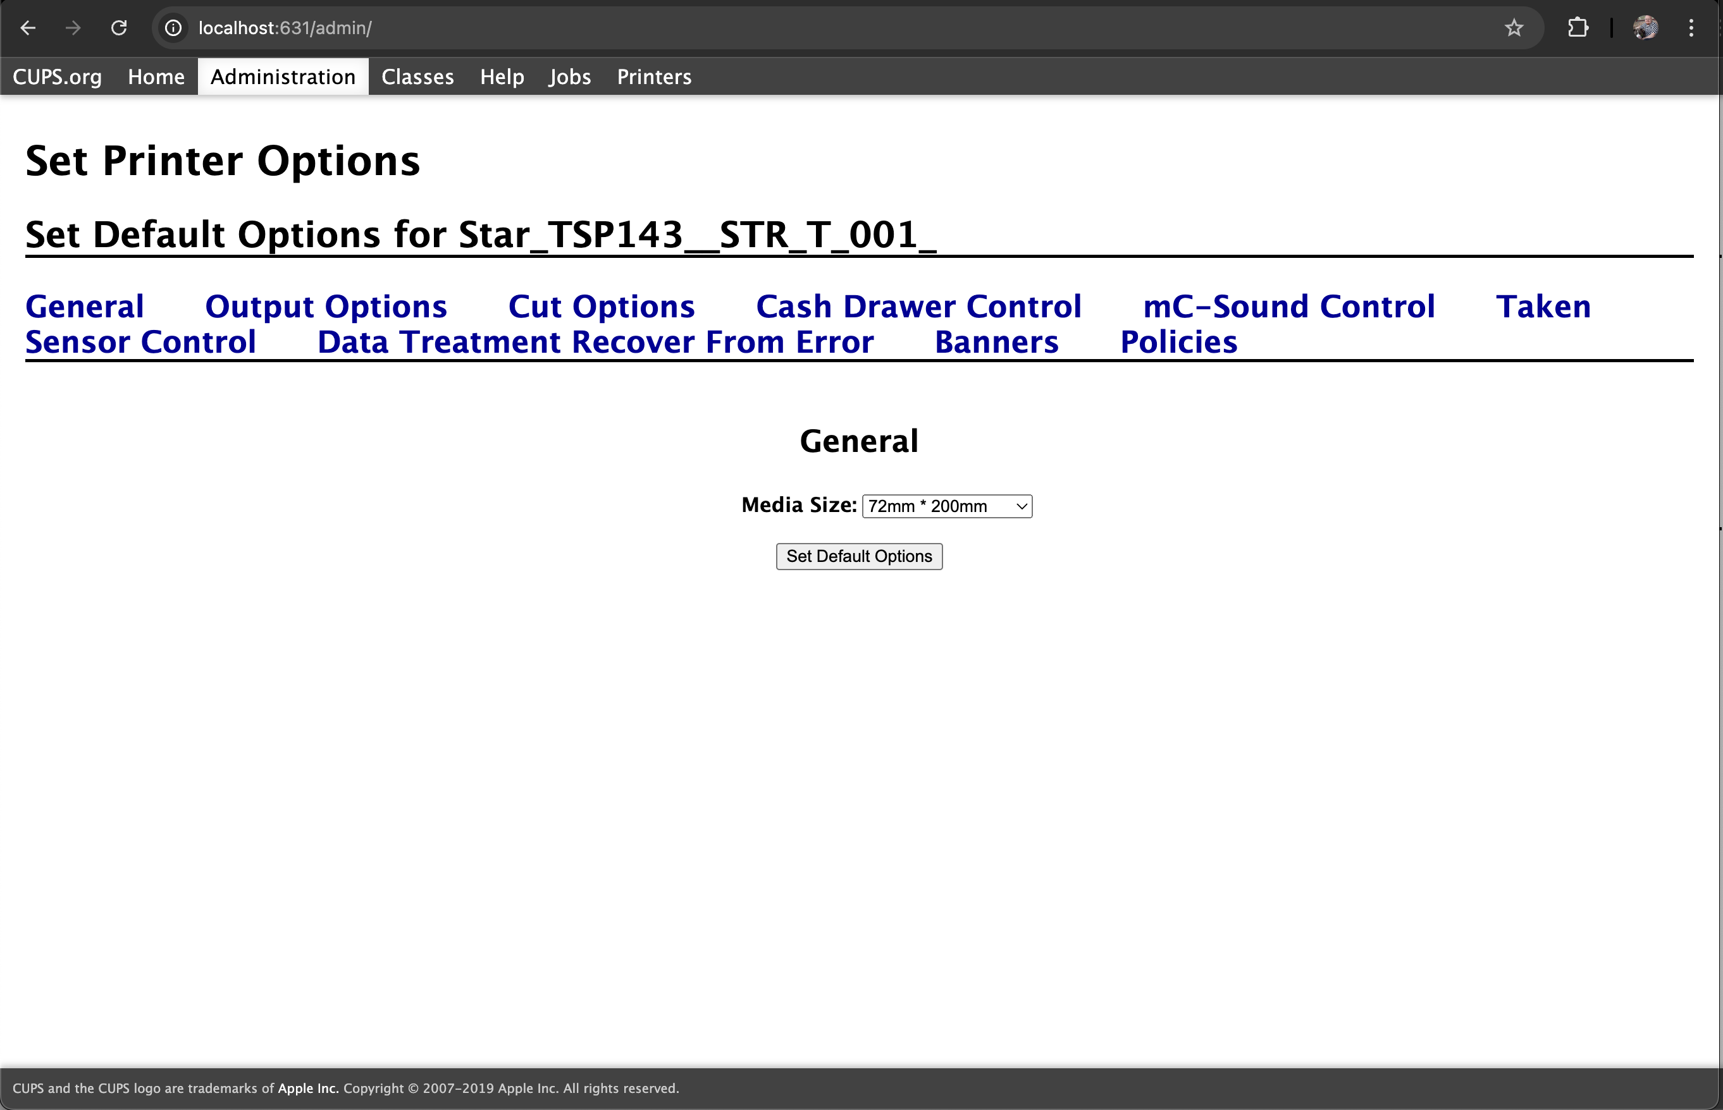Click Data Treatment Recover From Error link
Viewport: 1723px width, 1110px height.
point(596,341)
